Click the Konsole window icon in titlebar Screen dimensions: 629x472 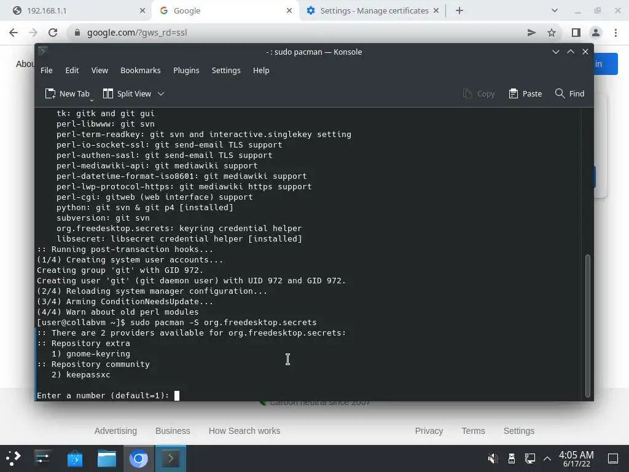click(43, 52)
